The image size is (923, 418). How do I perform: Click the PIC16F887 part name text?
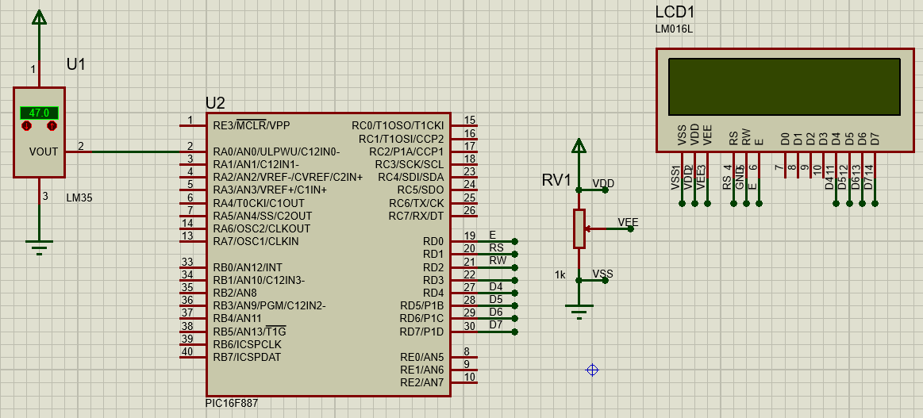(x=232, y=404)
